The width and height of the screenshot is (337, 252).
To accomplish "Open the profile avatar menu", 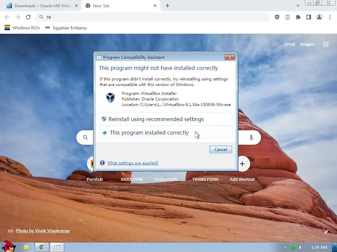I will click(x=319, y=17).
